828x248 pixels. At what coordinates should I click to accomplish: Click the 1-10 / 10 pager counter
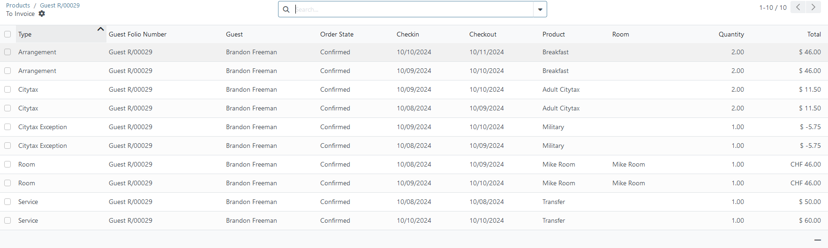pyautogui.click(x=773, y=7)
